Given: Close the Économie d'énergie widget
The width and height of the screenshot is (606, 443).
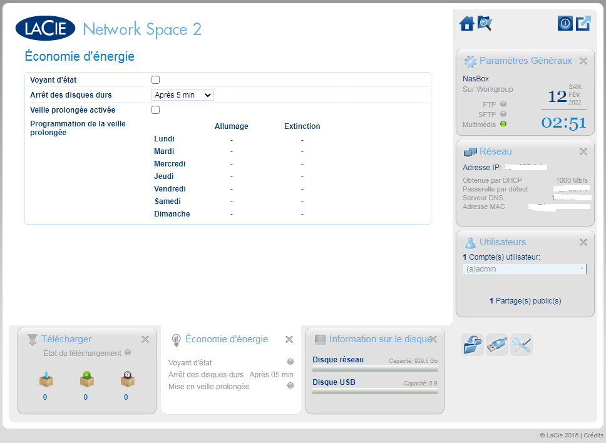Looking at the screenshot, I should coord(289,340).
